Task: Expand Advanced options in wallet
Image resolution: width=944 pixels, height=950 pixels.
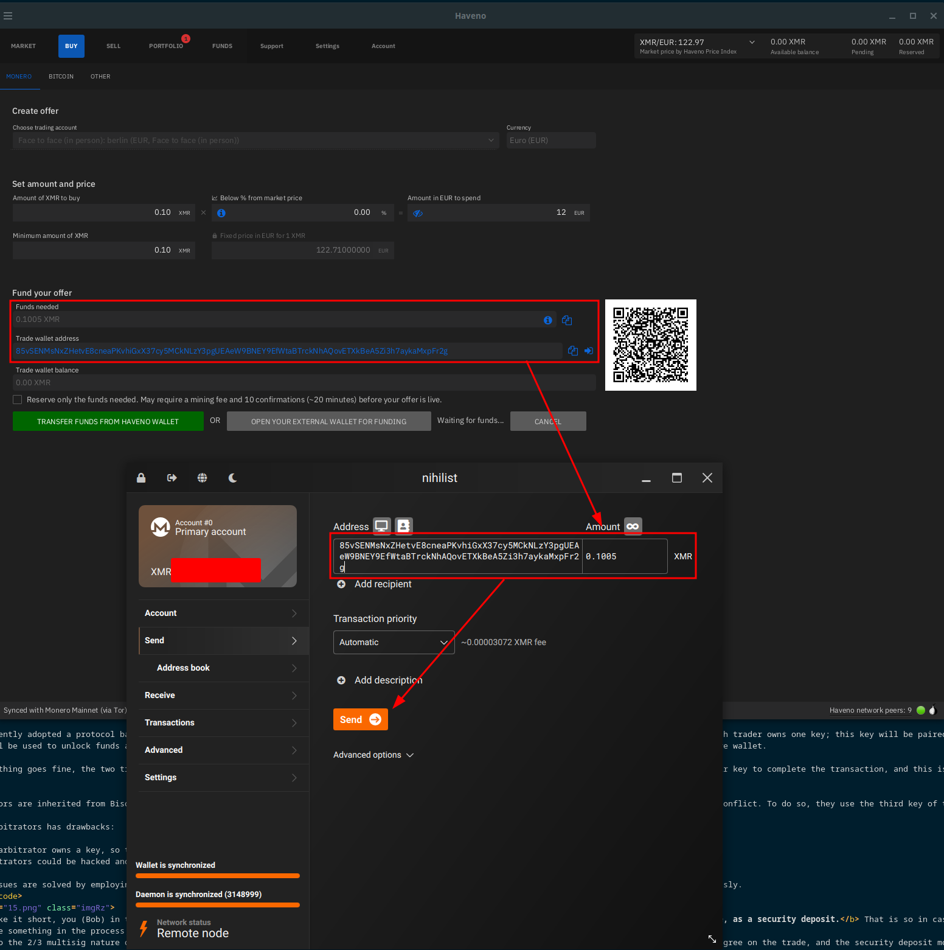Action: click(373, 755)
